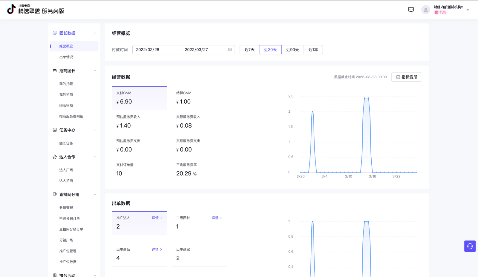The image size is (478, 277).
Task: Select the 实际服务费支出 metric card
Action: tap(199, 146)
